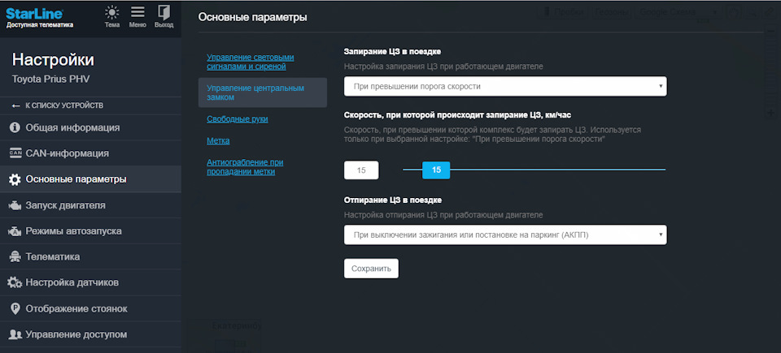Open Режимы автозапуска settings

tap(90, 231)
